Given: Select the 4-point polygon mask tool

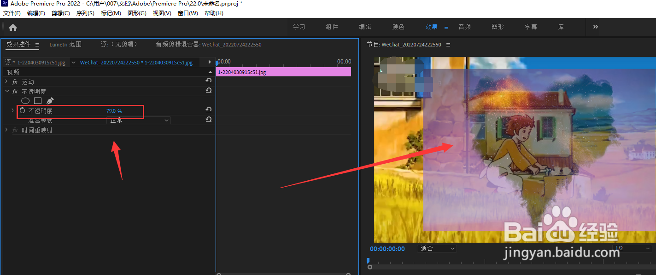Looking at the screenshot, I should 37,101.
